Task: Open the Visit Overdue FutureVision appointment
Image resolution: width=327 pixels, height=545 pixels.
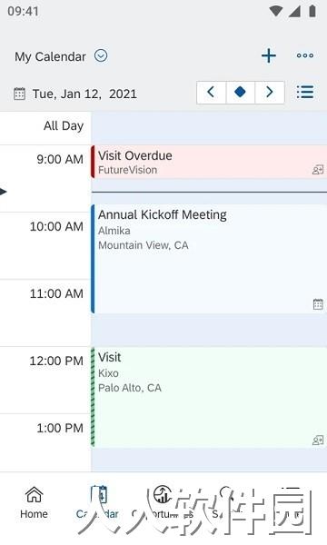Action: [x=209, y=162]
